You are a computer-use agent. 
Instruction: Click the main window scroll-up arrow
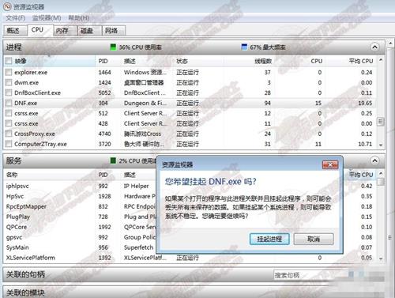click(x=390, y=43)
